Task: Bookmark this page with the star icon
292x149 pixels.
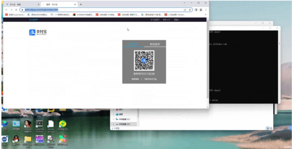Action: coord(190,10)
